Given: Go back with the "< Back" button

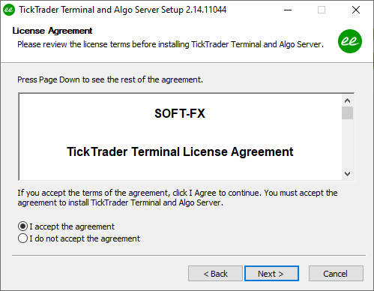Looking at the screenshot, I should [x=215, y=274].
